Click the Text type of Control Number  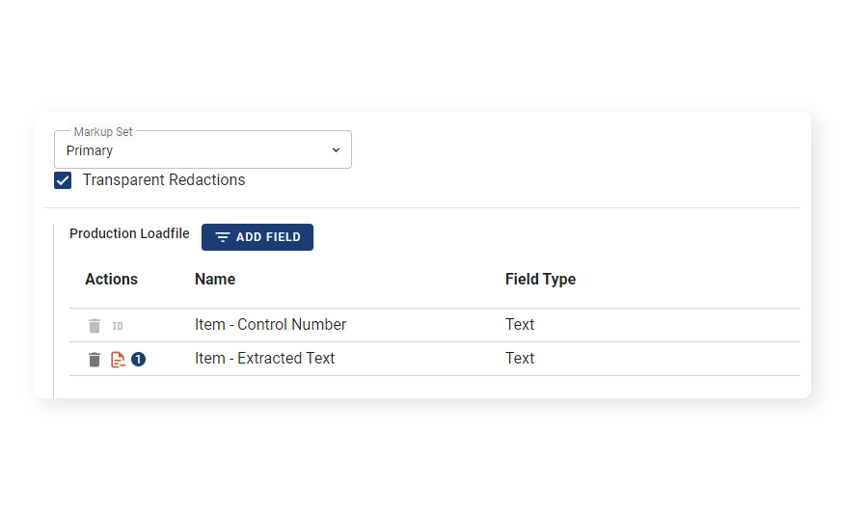pyautogui.click(x=520, y=325)
